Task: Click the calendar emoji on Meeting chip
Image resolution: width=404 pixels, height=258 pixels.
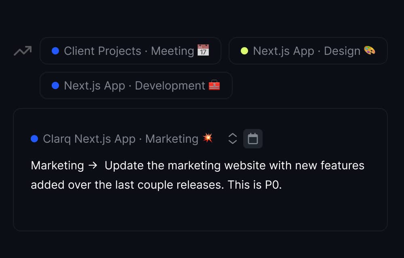Action: coord(203,50)
